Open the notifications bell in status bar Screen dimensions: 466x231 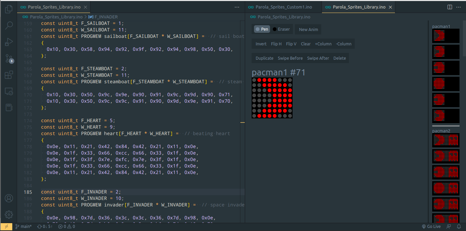pyautogui.click(x=460, y=227)
